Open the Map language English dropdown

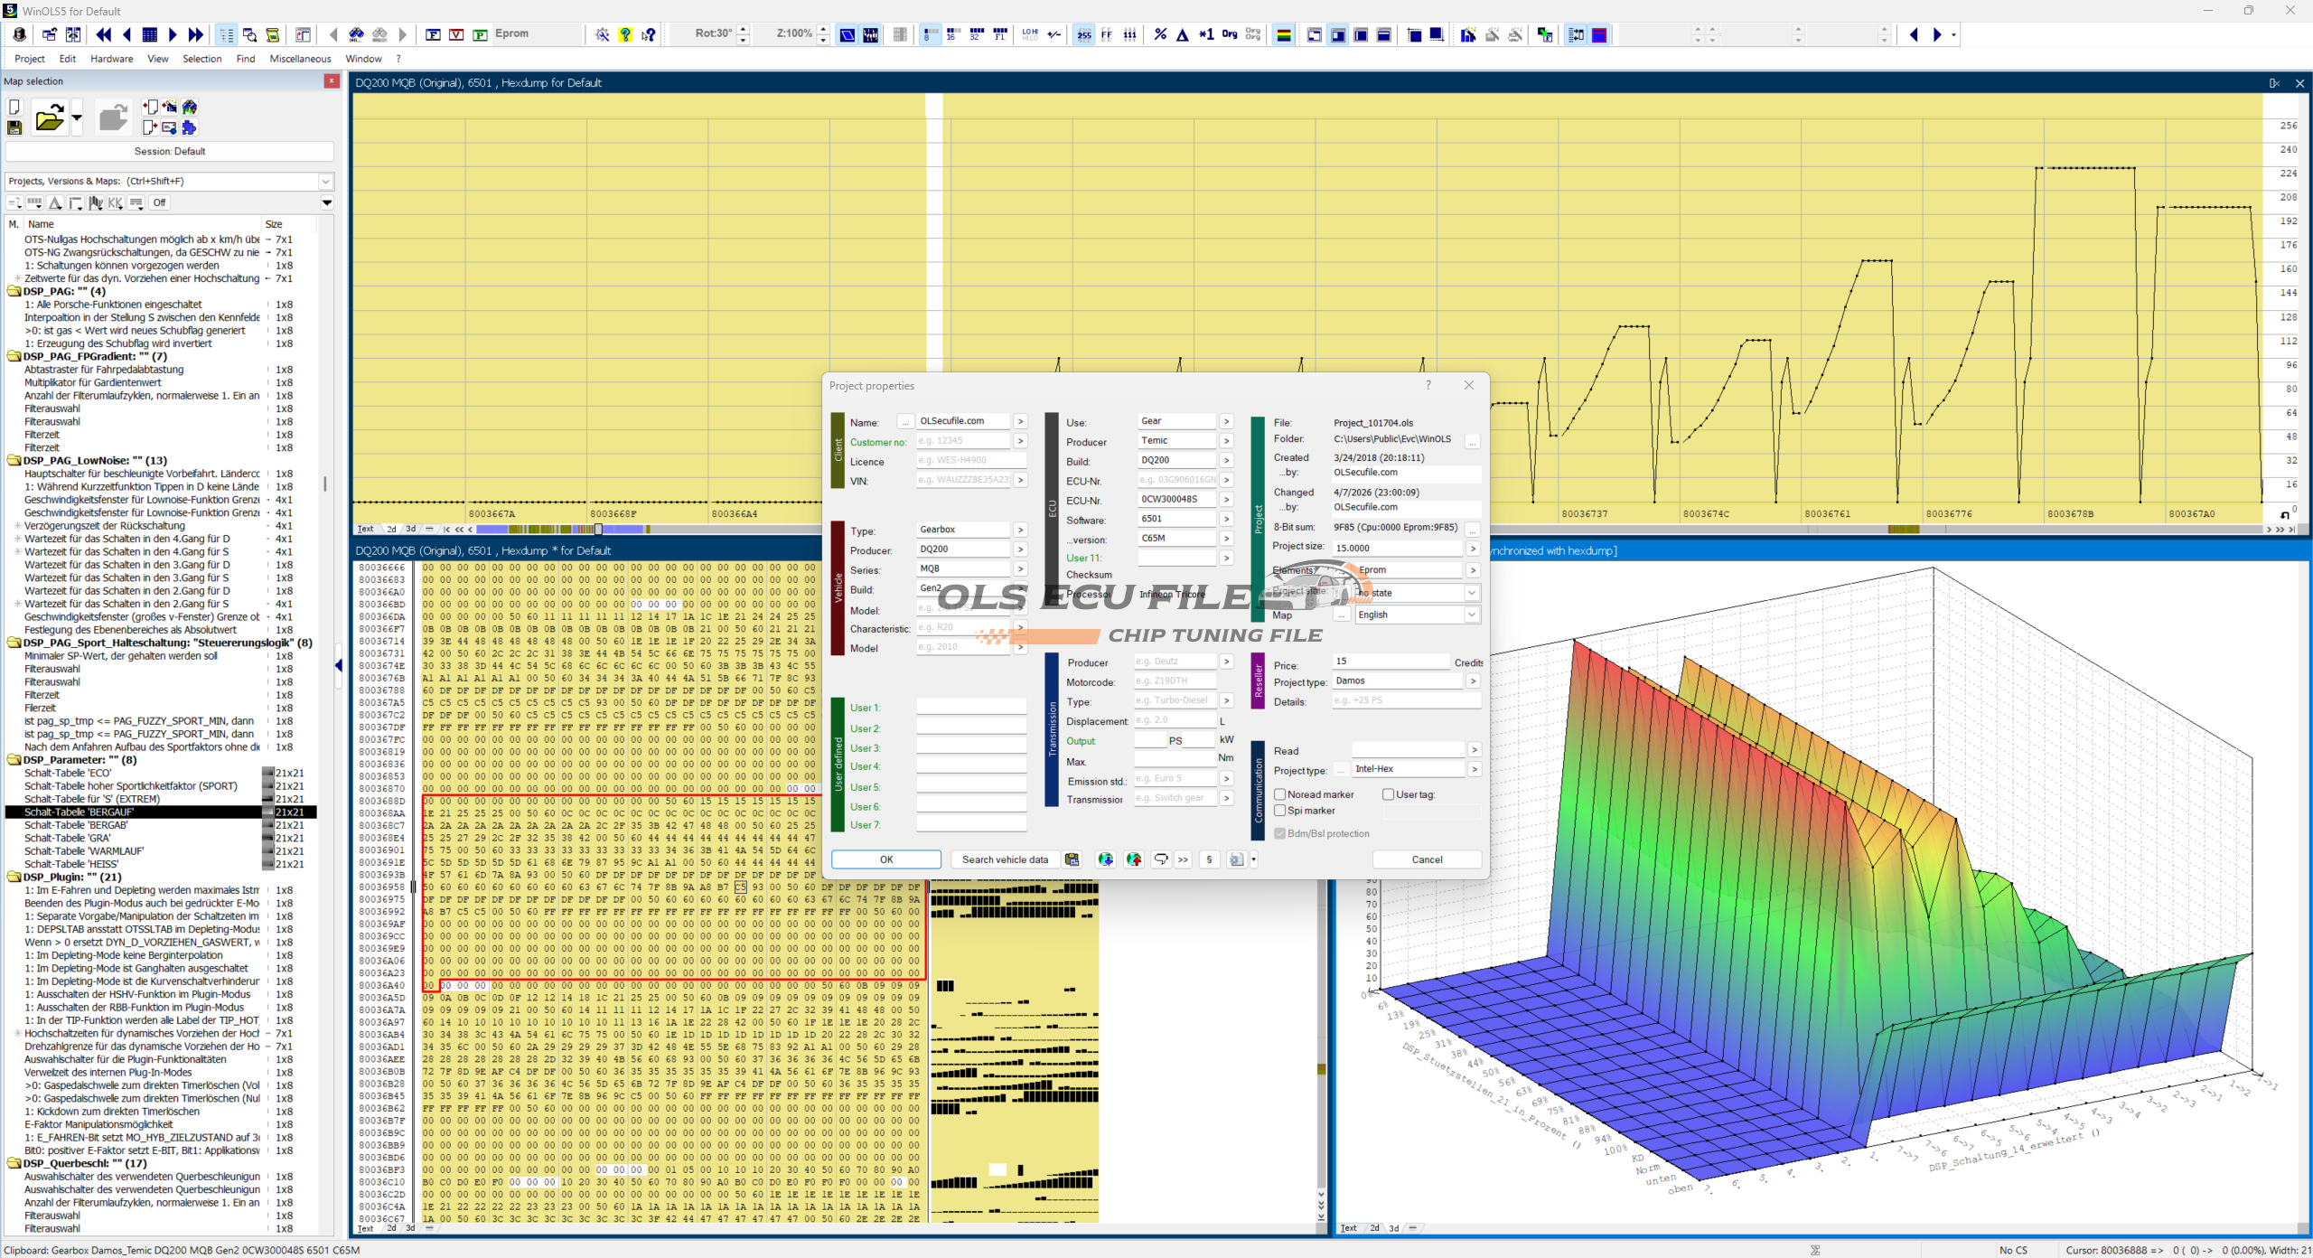1472,615
